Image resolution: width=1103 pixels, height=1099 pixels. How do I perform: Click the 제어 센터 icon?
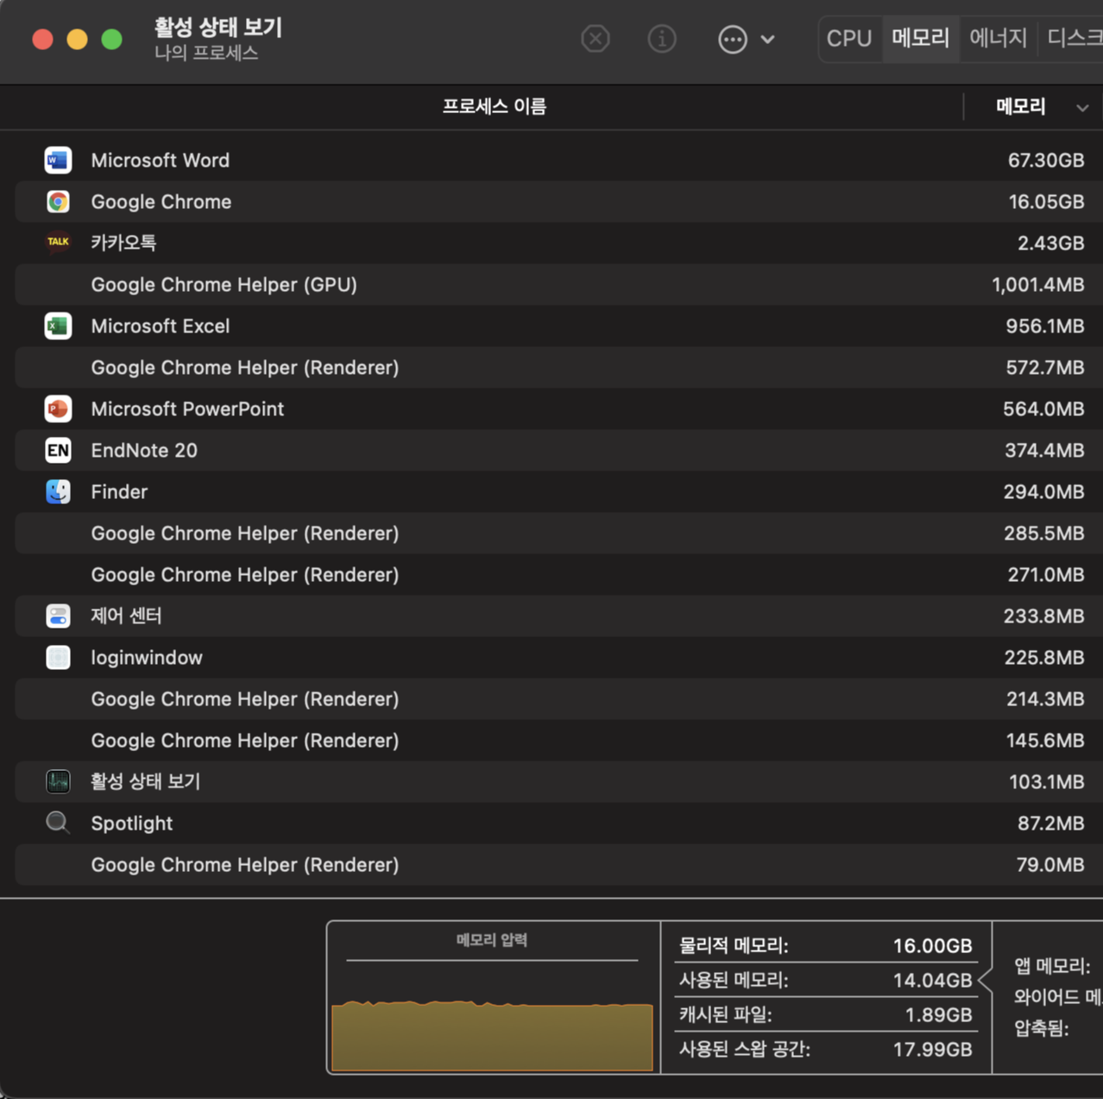click(58, 616)
